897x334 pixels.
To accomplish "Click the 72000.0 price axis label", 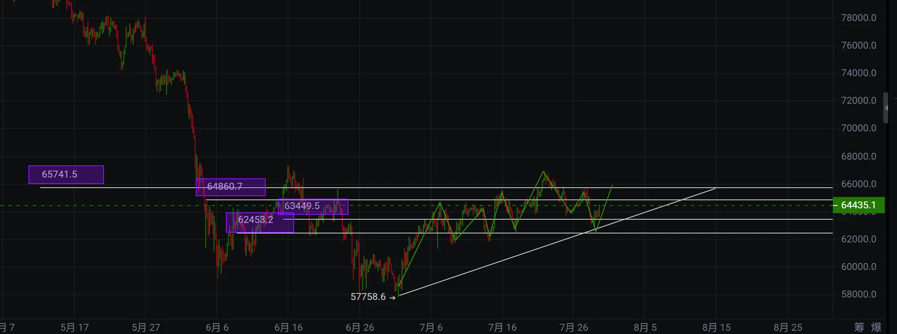I will pyautogui.click(x=858, y=101).
